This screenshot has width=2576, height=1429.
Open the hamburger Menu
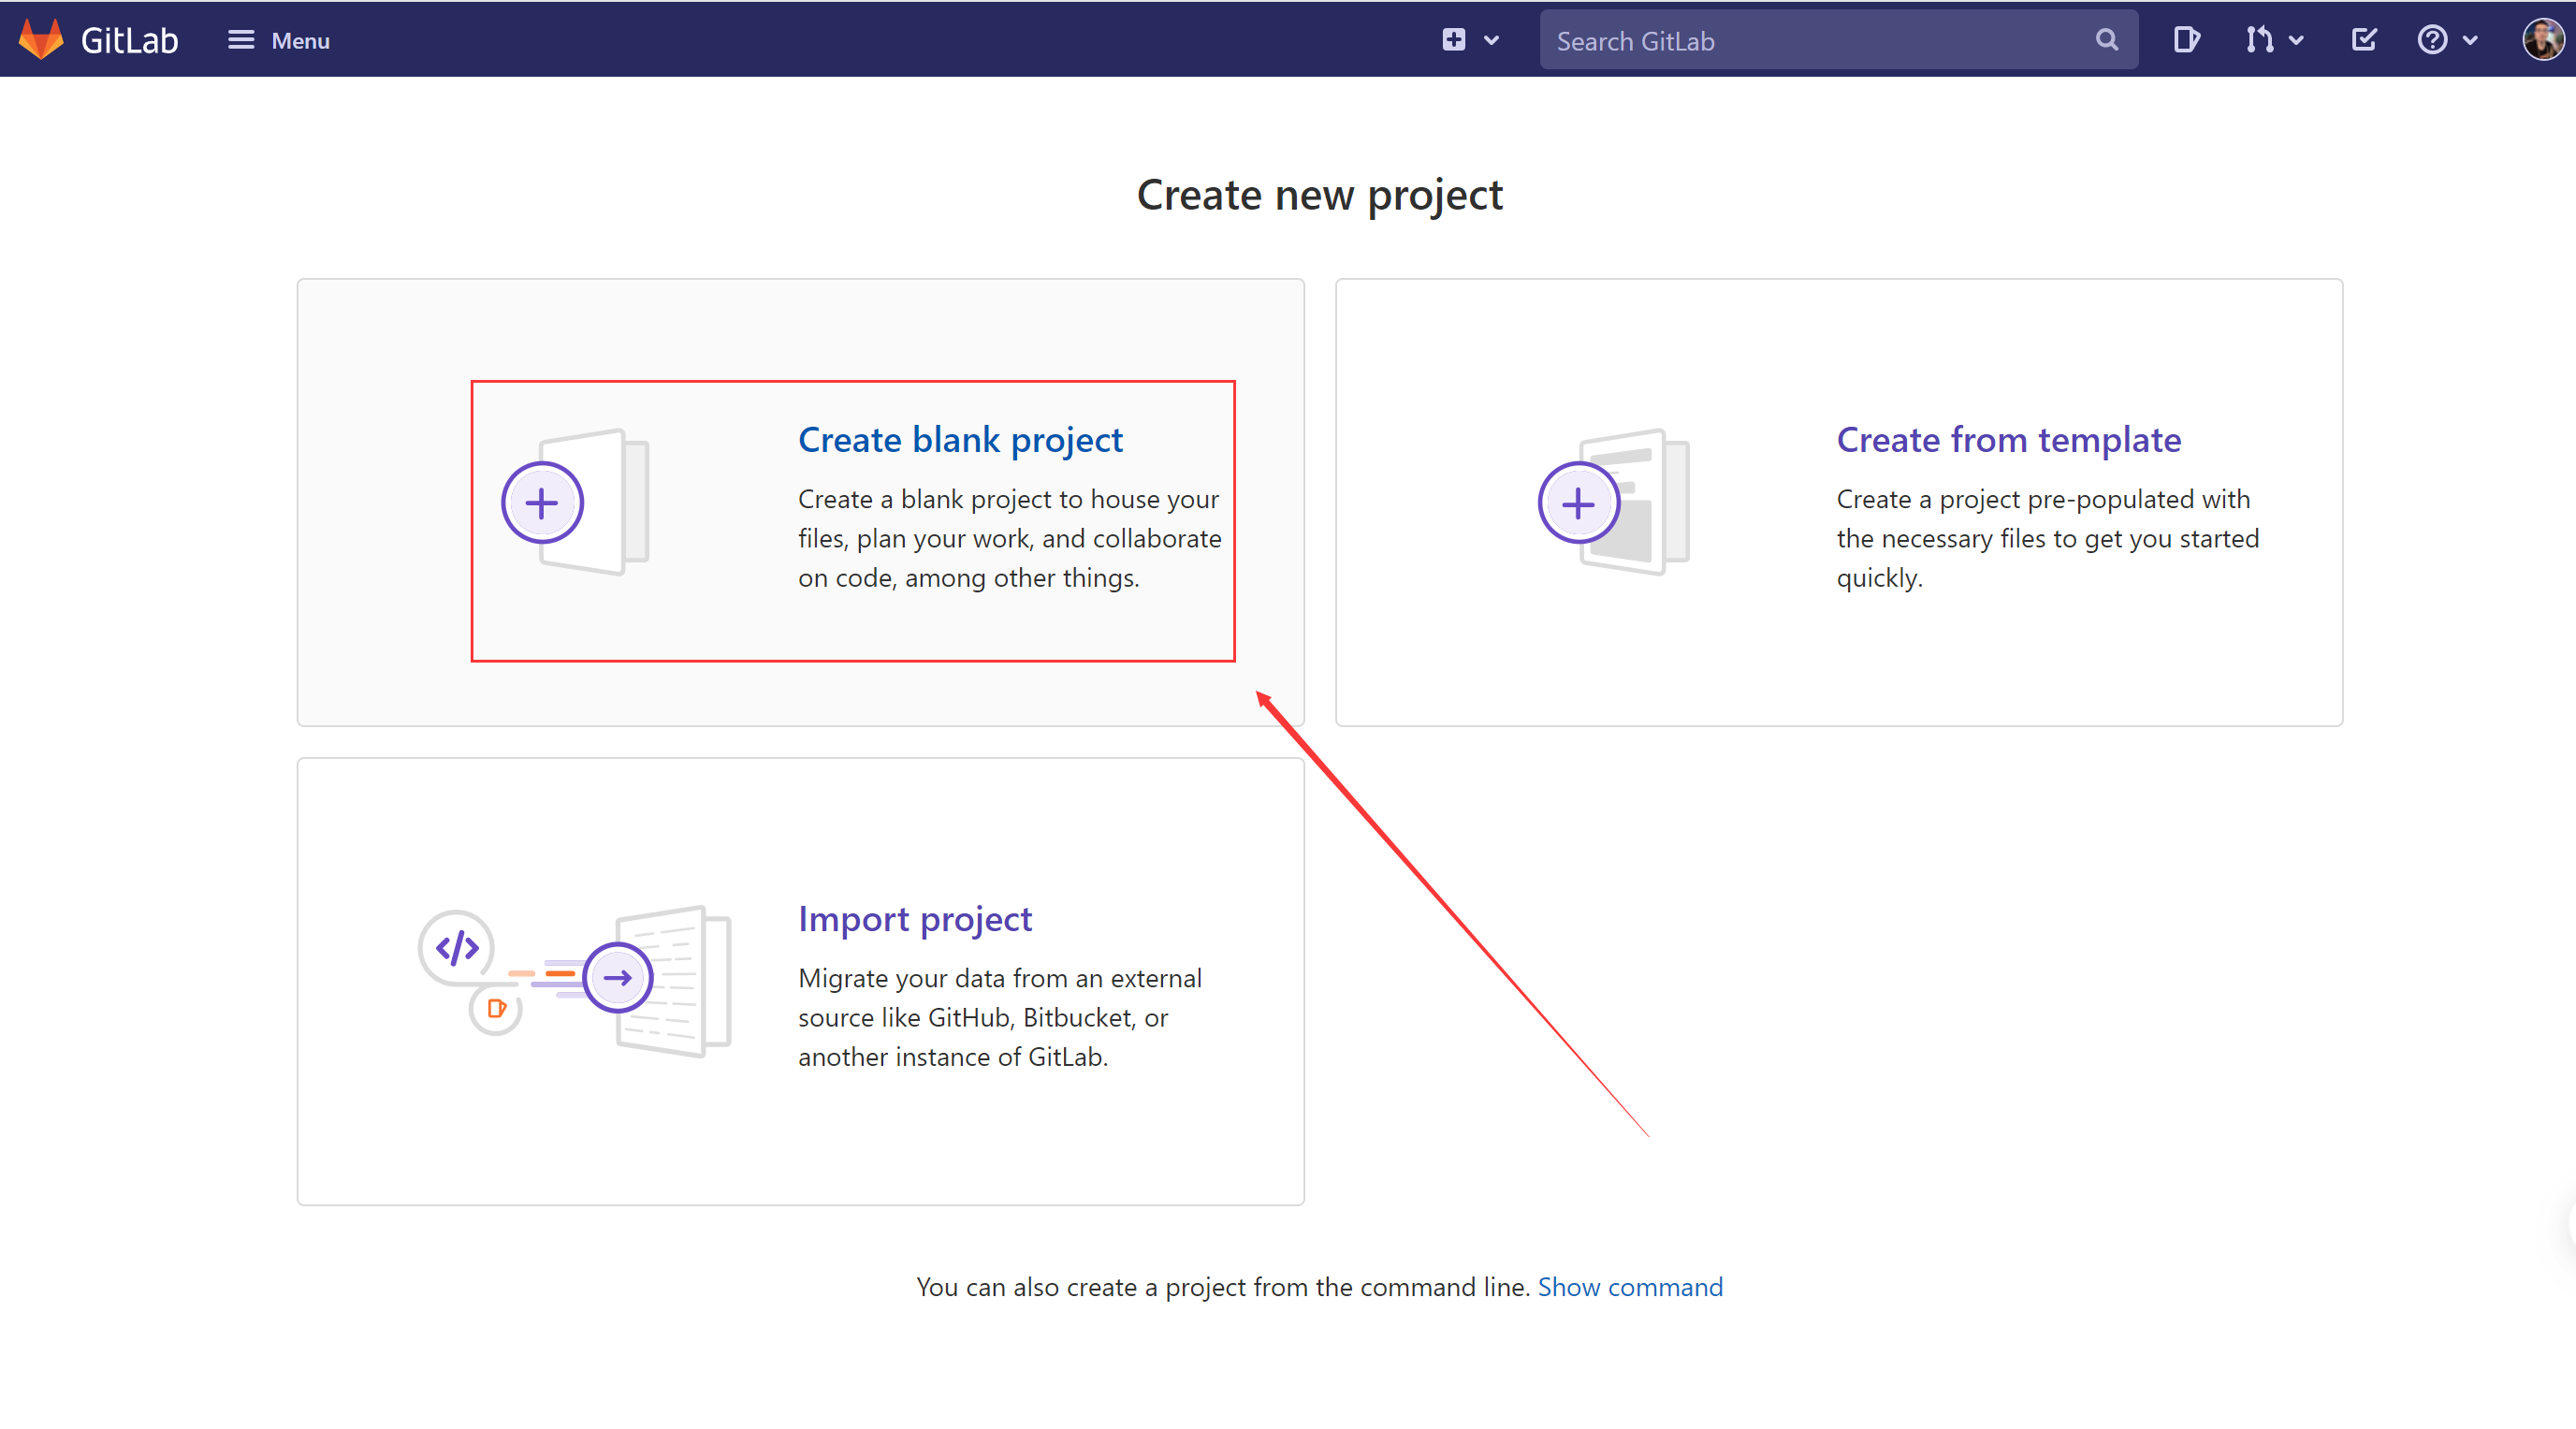point(278,40)
